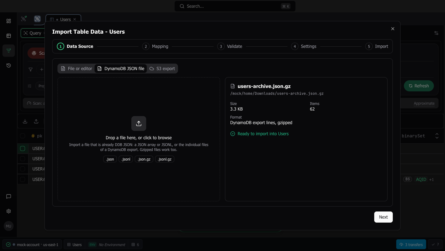Image resolution: width=445 pixels, height=251 pixels.
Task: Toggle the second row checkbox
Action: click(23, 159)
